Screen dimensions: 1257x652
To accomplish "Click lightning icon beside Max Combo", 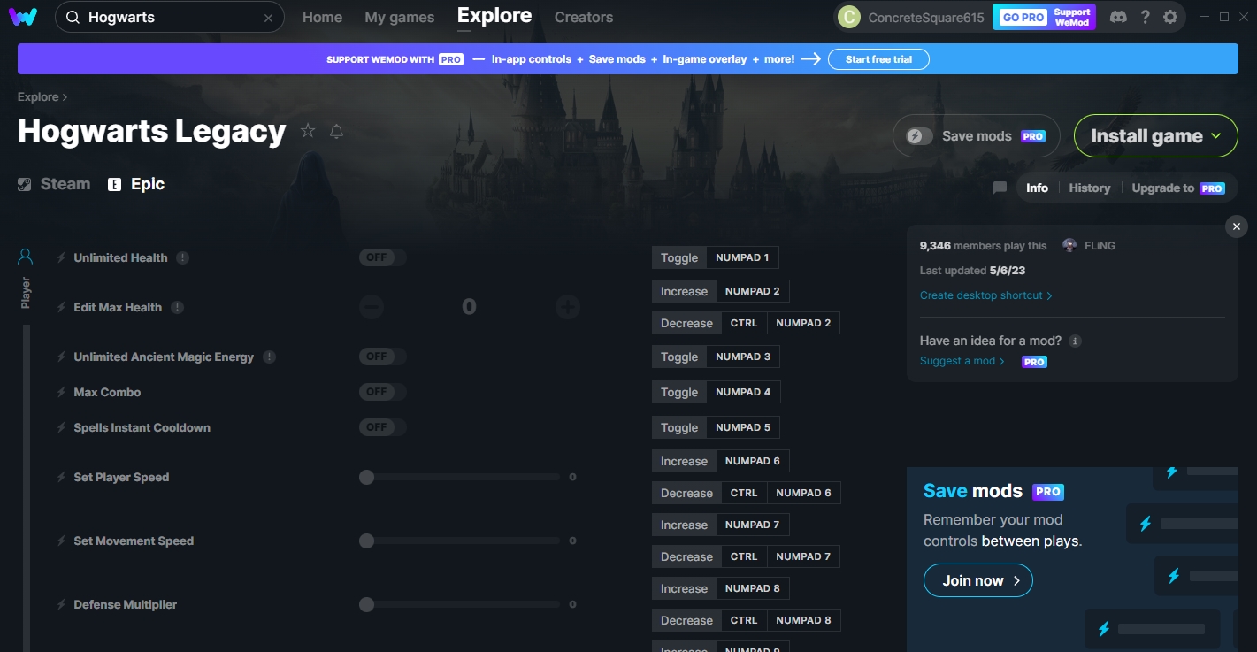I will point(62,392).
